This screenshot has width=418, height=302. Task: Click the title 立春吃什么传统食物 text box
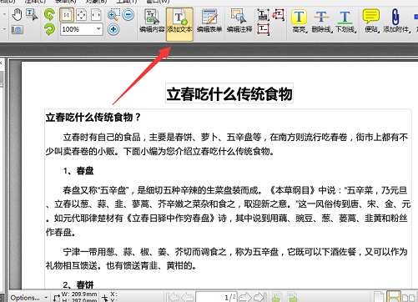tap(229, 93)
